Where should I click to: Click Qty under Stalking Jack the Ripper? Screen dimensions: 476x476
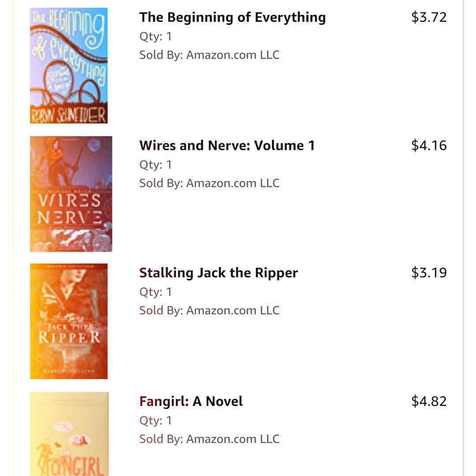click(156, 292)
